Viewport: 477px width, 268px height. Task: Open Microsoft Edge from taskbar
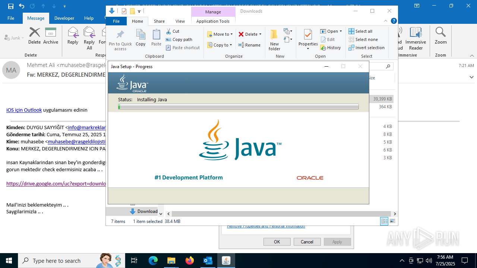153,261
